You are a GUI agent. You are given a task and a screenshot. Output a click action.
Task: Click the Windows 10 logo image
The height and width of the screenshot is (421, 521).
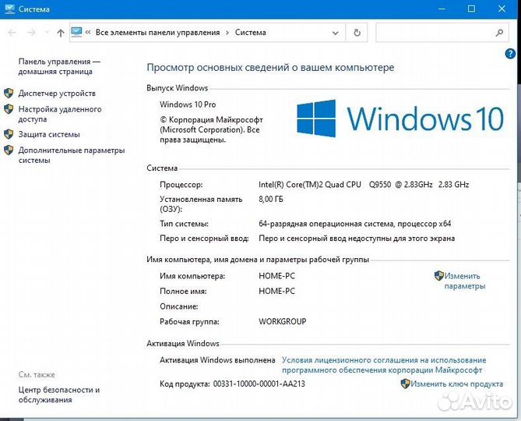tap(400, 119)
